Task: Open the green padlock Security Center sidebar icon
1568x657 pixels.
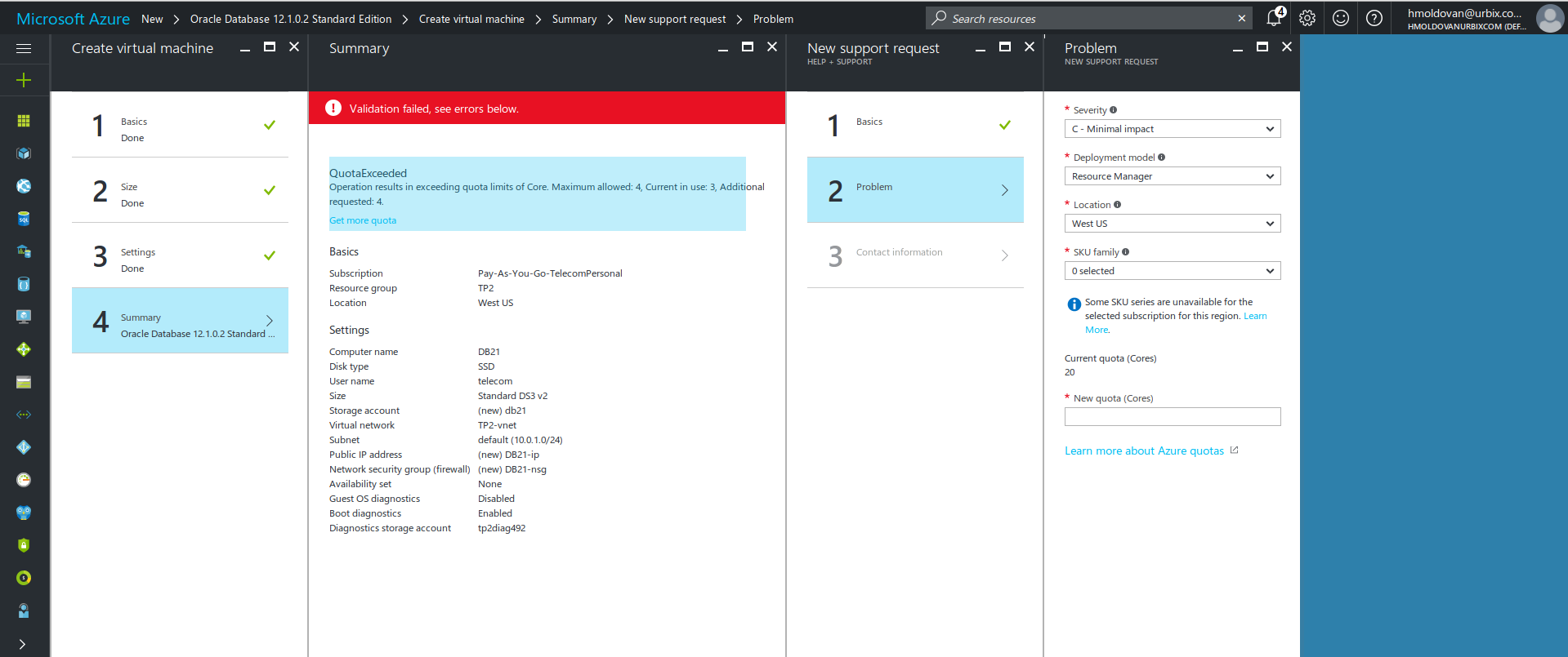Action: (x=24, y=545)
